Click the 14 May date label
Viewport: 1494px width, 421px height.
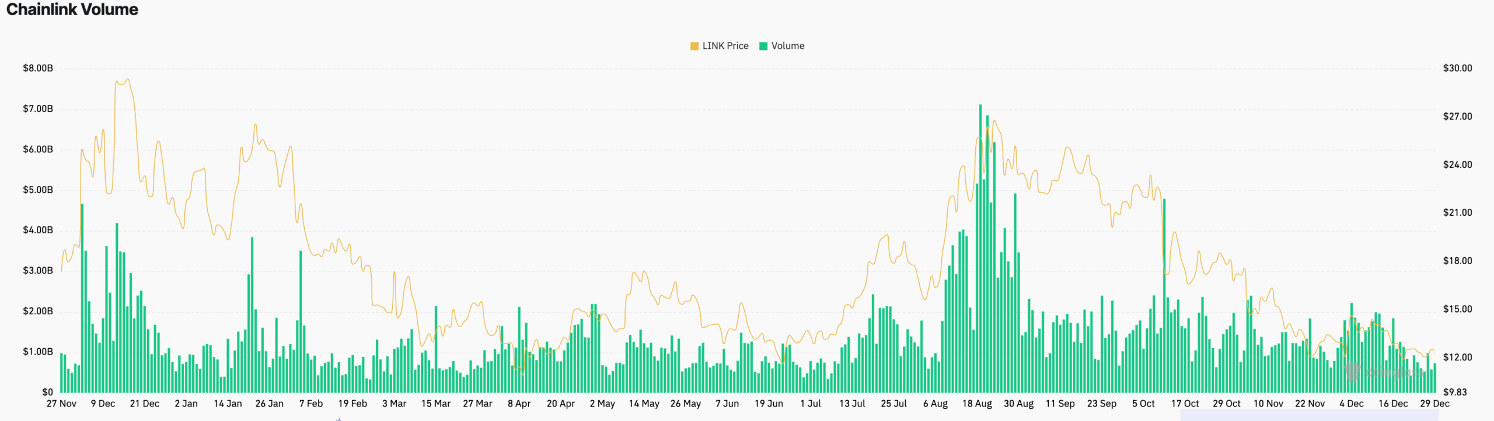point(644,404)
